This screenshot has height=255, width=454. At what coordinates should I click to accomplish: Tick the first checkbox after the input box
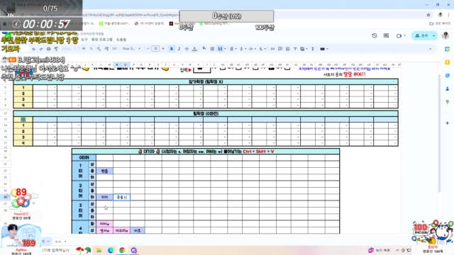click(x=222, y=68)
